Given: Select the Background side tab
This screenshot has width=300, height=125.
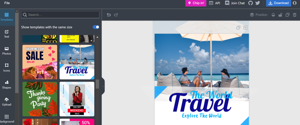Looking at the screenshot, I should coord(7,119).
